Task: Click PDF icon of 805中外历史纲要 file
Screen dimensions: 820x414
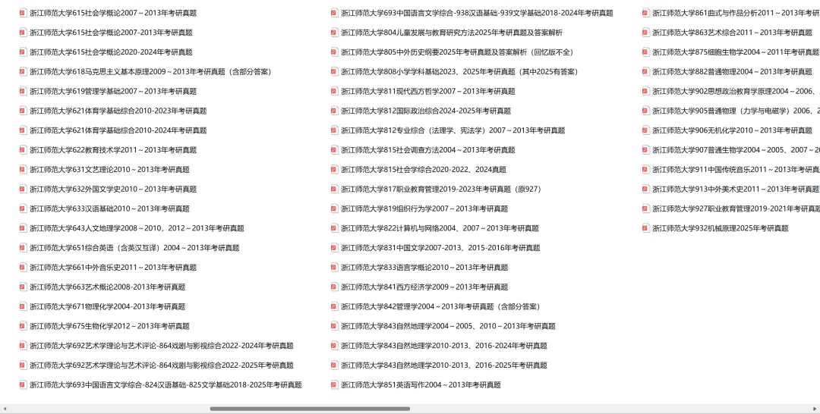Action: [335, 52]
